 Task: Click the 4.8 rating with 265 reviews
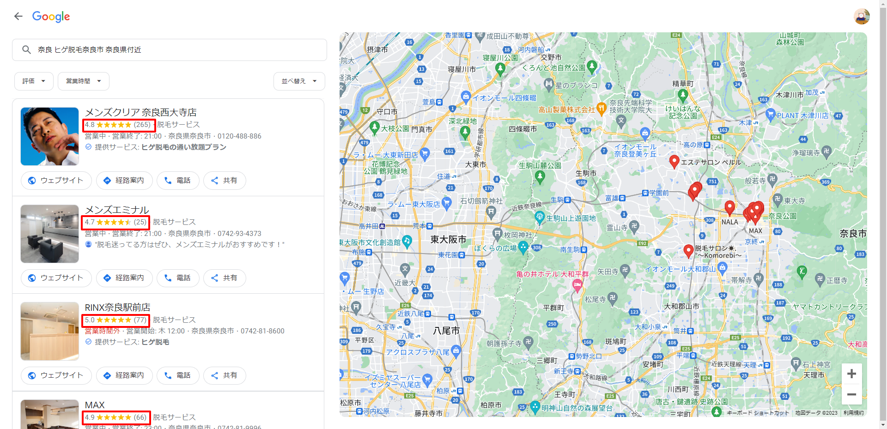coord(118,125)
